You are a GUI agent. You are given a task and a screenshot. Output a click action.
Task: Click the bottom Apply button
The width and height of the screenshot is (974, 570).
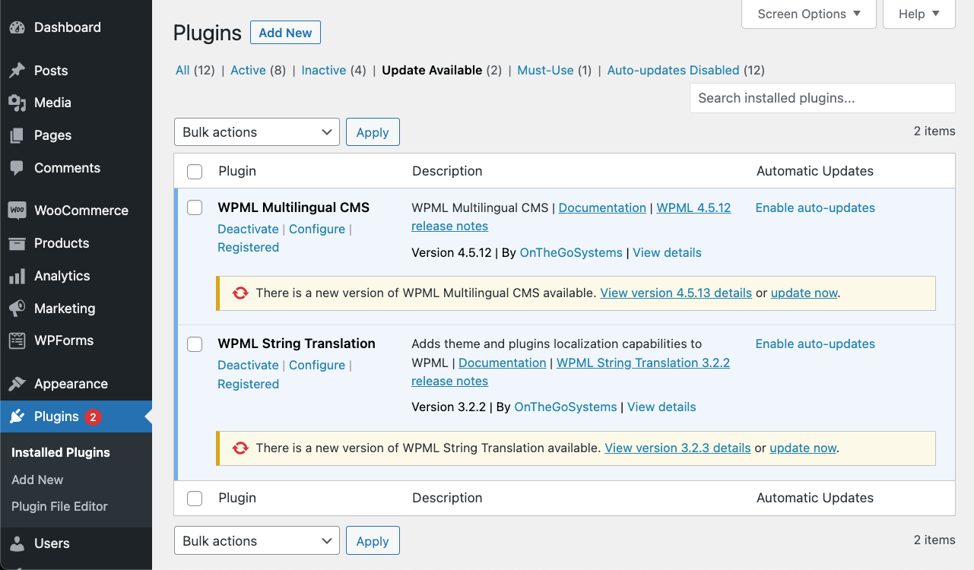[x=373, y=541]
